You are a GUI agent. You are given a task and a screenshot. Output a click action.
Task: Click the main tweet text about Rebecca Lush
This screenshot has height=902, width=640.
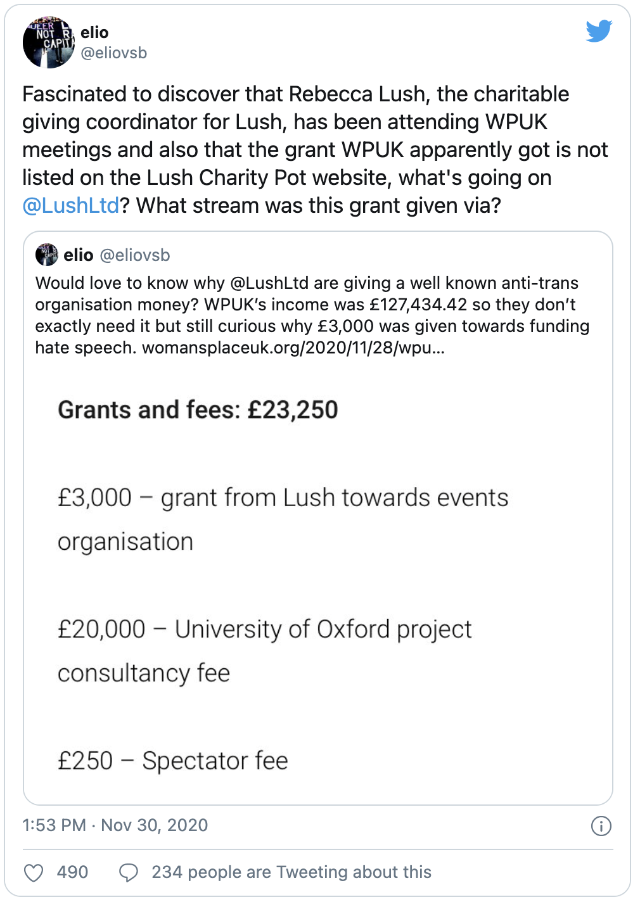click(x=315, y=149)
